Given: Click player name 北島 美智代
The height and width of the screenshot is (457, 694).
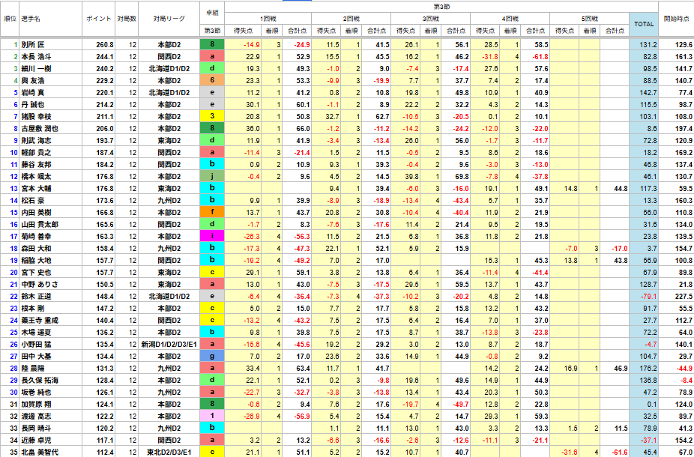Looking at the screenshot, I should 40,453.
